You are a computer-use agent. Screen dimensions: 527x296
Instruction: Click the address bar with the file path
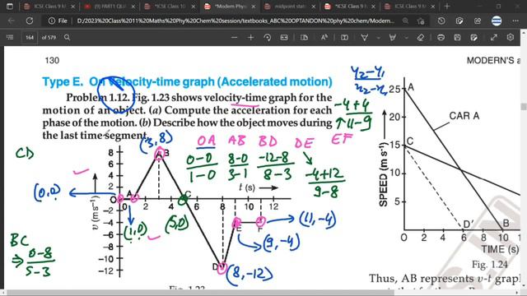(236, 21)
